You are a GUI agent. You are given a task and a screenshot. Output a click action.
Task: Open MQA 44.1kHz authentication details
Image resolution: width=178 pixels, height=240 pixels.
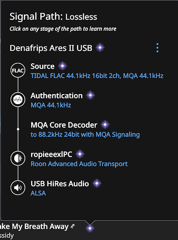[x=51, y=105]
